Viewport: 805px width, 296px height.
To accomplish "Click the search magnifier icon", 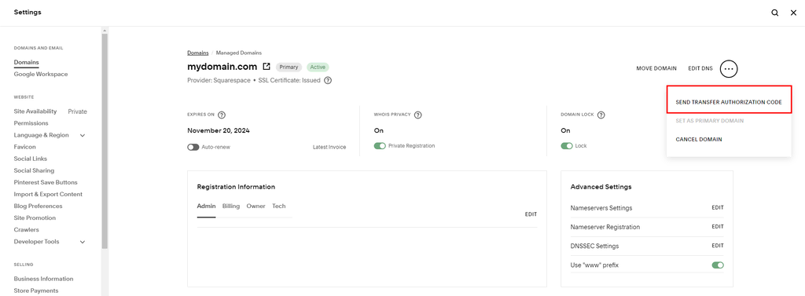I will 774,13.
